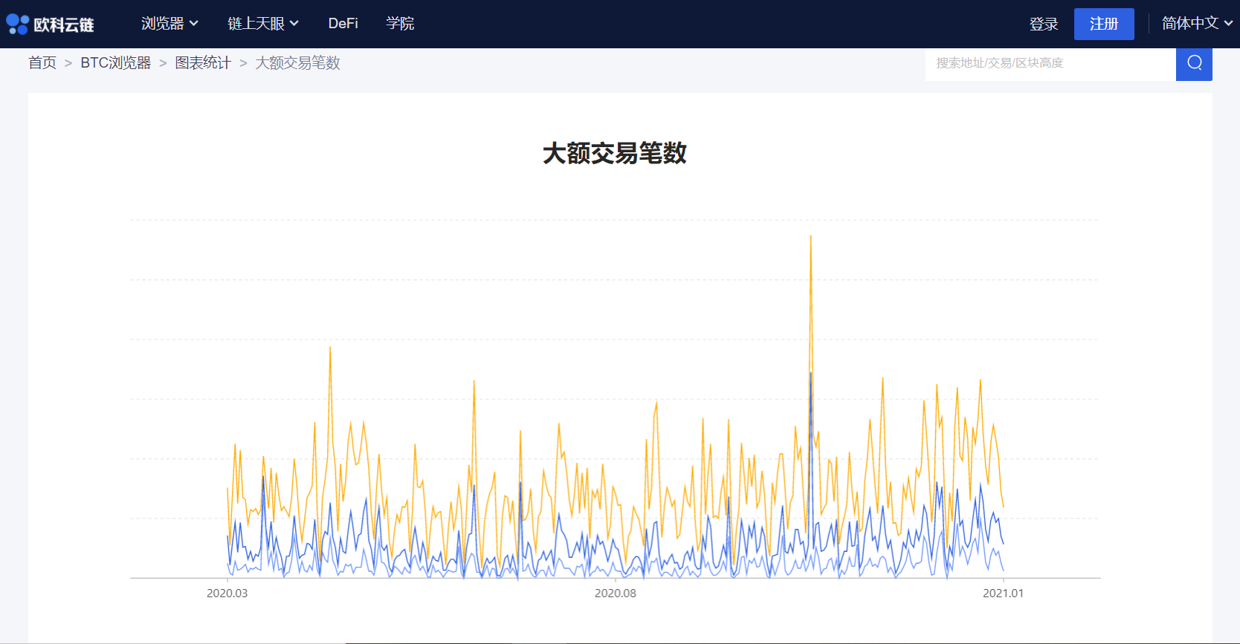Click the tallest orange spike in chart
Viewport: 1240px width, 644px height.
(x=810, y=238)
